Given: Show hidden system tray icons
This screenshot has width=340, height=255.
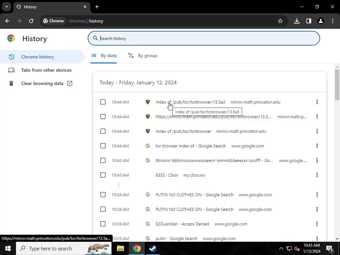Looking at the screenshot, I should (x=281, y=248).
